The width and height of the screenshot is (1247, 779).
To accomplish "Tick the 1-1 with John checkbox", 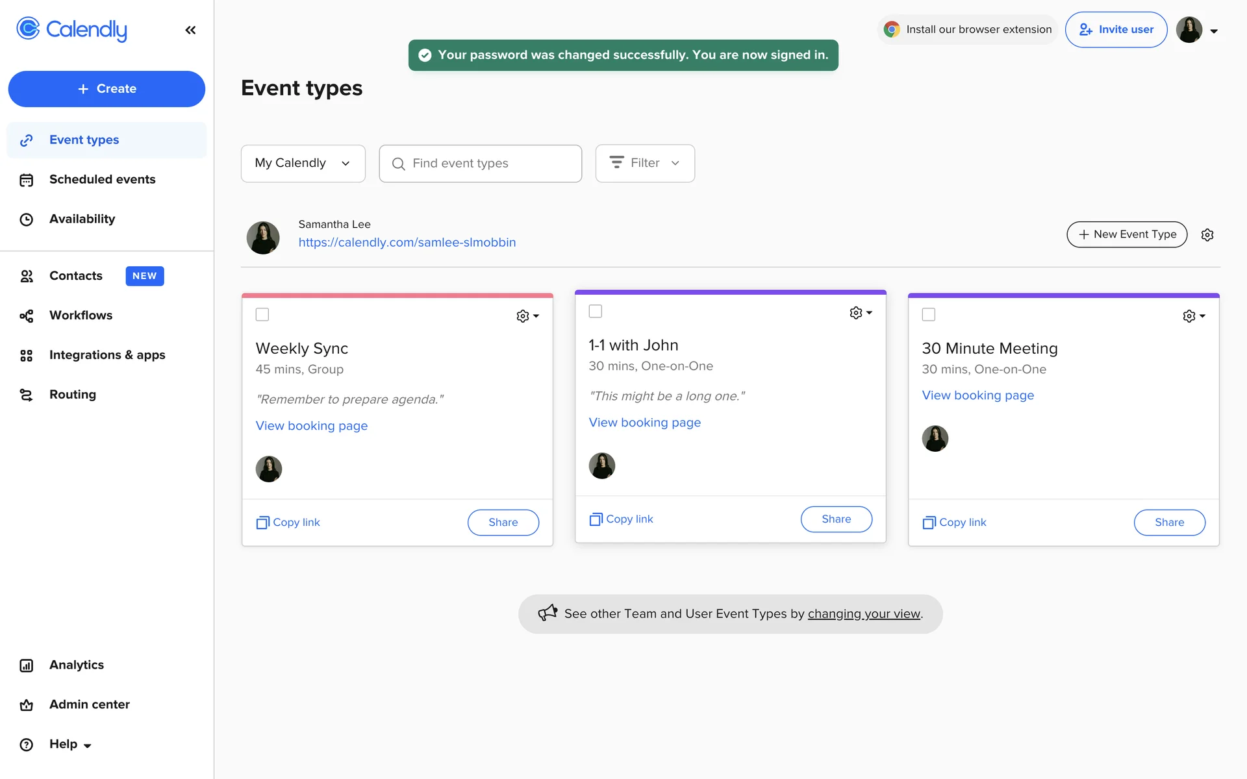I will click(595, 312).
